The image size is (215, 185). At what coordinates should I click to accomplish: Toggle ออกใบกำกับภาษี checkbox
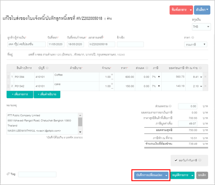176,160
